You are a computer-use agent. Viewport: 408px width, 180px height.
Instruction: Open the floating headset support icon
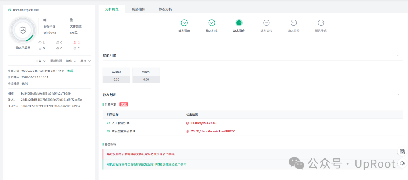click(402, 163)
